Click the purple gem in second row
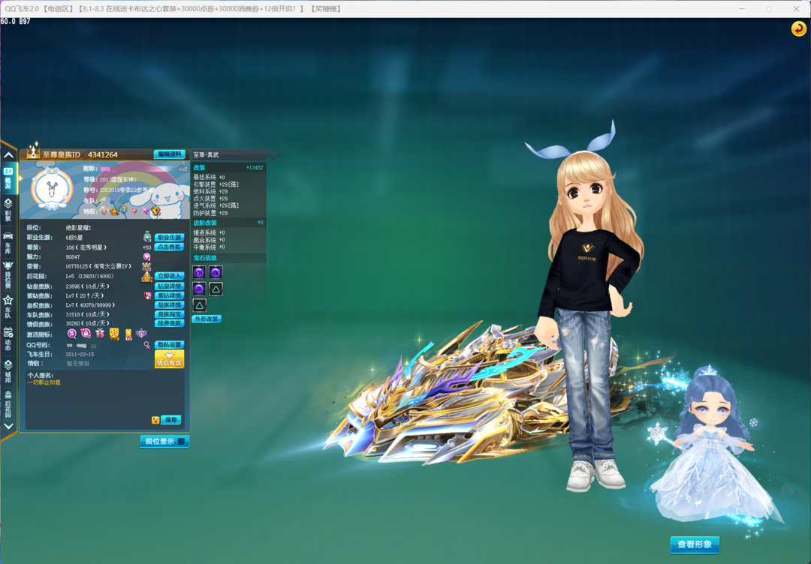 click(x=199, y=289)
